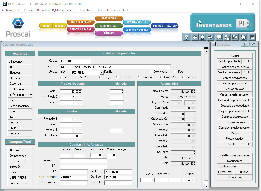The image size is (261, 191).
Task: Open the Curva 2 query
Action: (x=243, y=172)
